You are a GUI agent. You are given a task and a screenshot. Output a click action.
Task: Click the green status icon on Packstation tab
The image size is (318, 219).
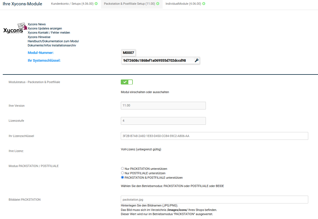coord(158,4)
